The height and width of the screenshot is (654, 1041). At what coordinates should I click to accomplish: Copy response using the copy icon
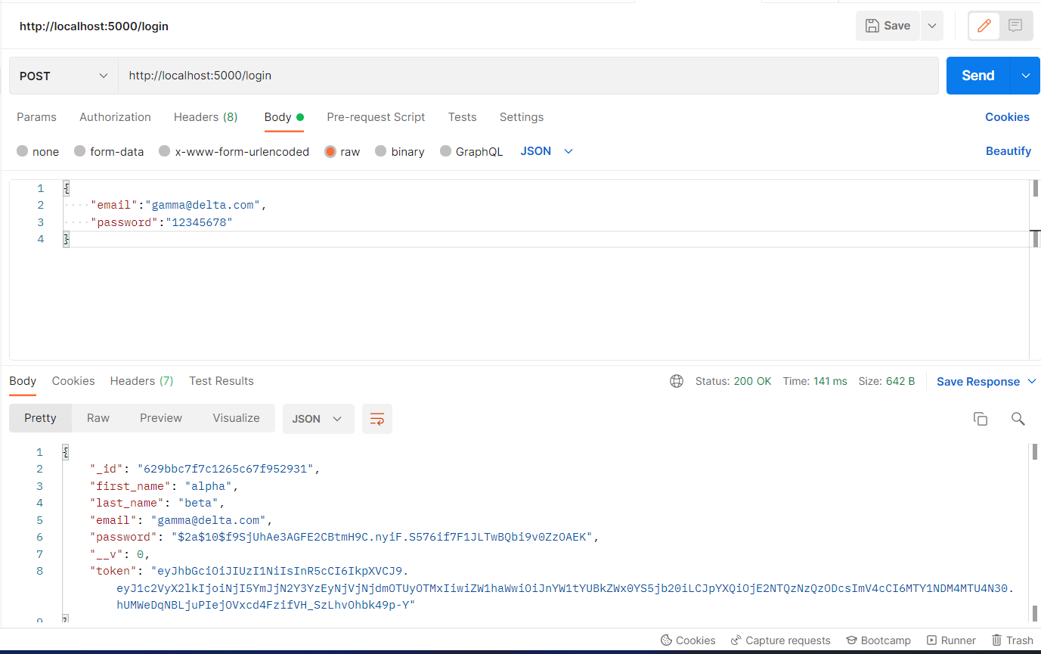coord(981,419)
